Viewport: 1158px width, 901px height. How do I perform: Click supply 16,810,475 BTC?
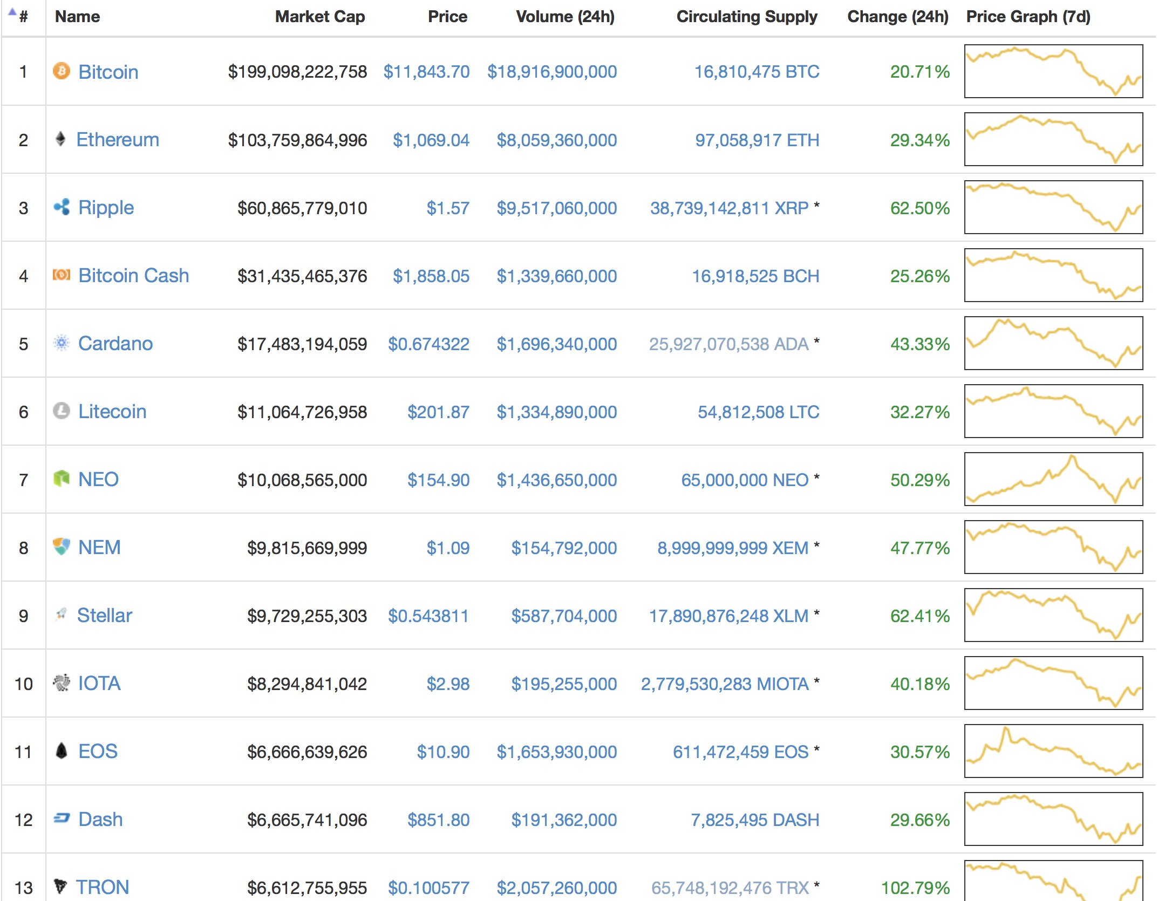(757, 72)
